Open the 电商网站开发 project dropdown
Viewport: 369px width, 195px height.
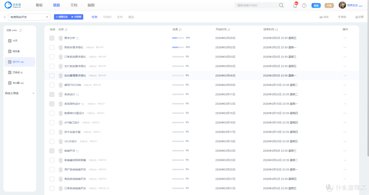[29, 17]
